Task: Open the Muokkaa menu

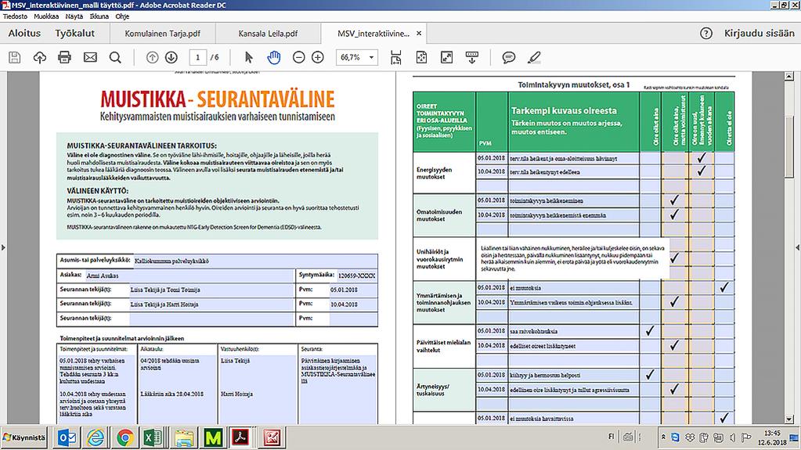Action: [46, 16]
